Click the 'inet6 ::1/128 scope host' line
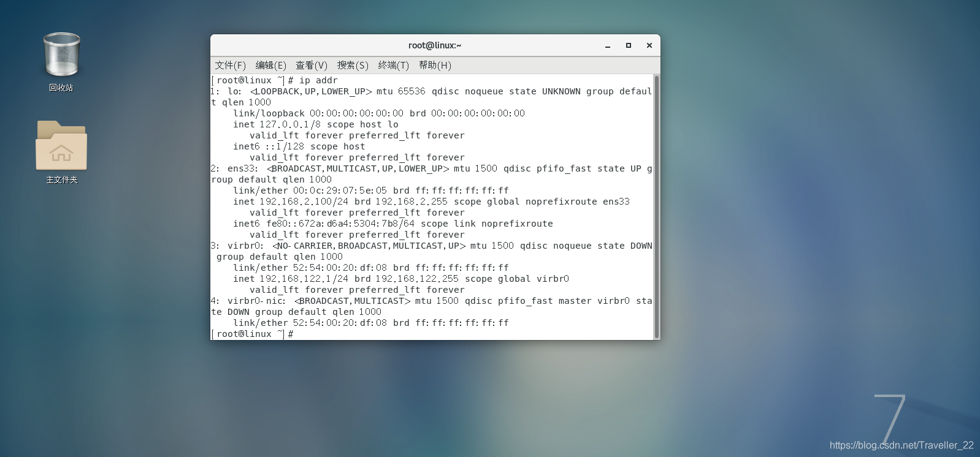980x457 pixels. (x=299, y=146)
